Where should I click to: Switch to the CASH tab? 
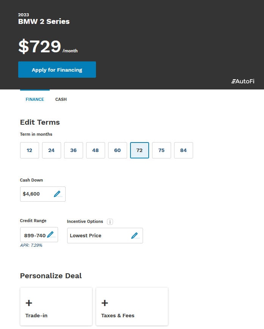click(x=61, y=99)
